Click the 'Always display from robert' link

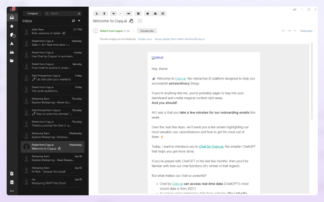(x=180, y=39)
